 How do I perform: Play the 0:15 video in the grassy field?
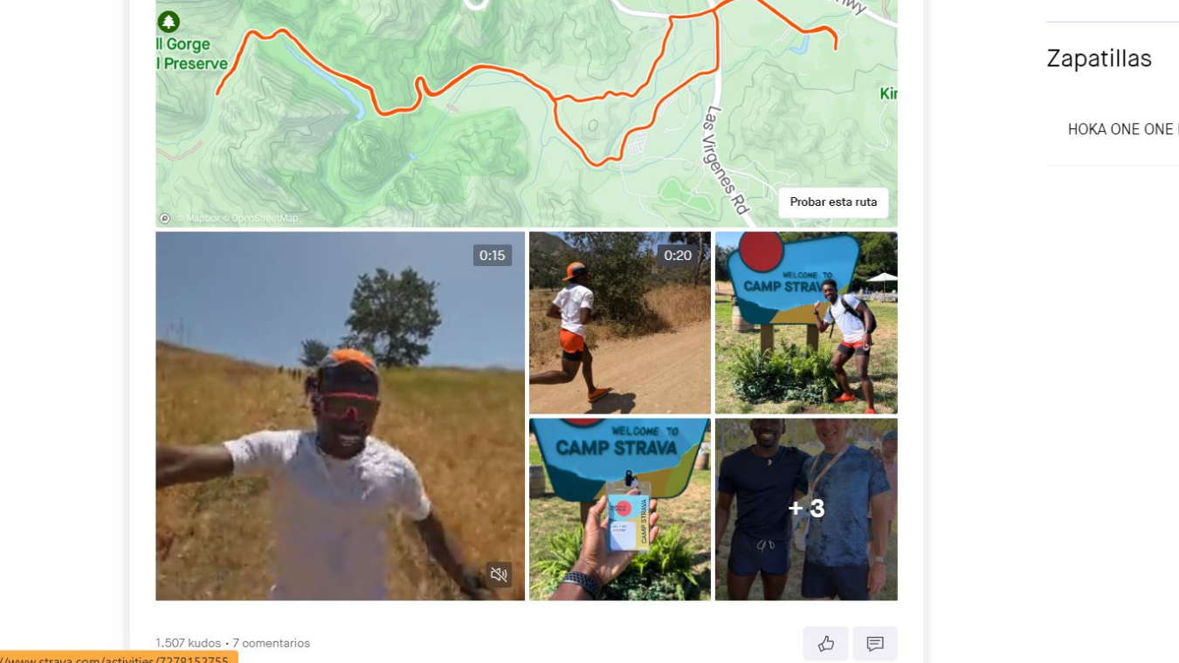(340, 416)
